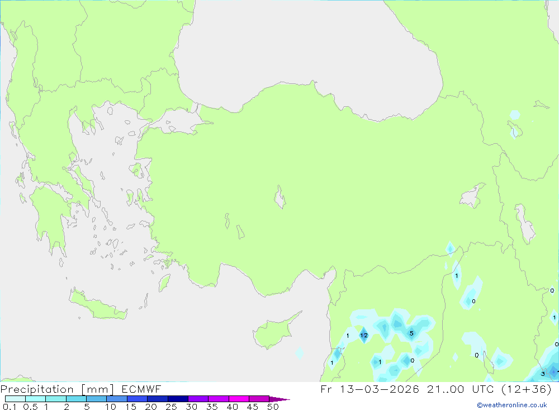Select the 20–25 mm dark blue legend box
The height and width of the screenshot is (410, 559).
tap(157, 399)
